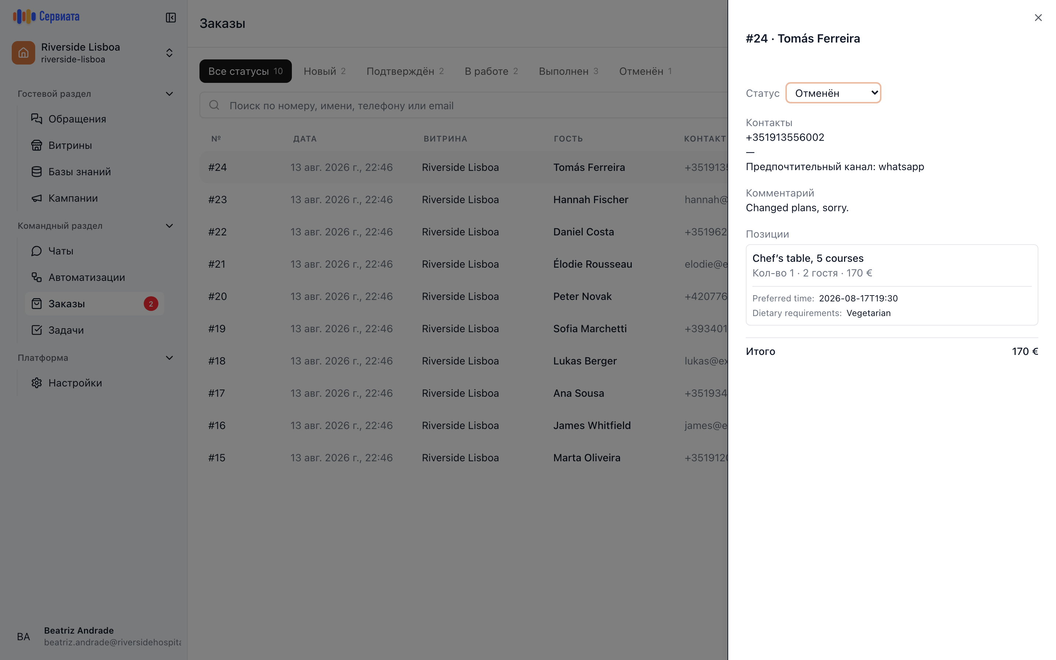Open order #22 Daniel Costa row
This screenshot has height=660, width=1056.
(463, 232)
